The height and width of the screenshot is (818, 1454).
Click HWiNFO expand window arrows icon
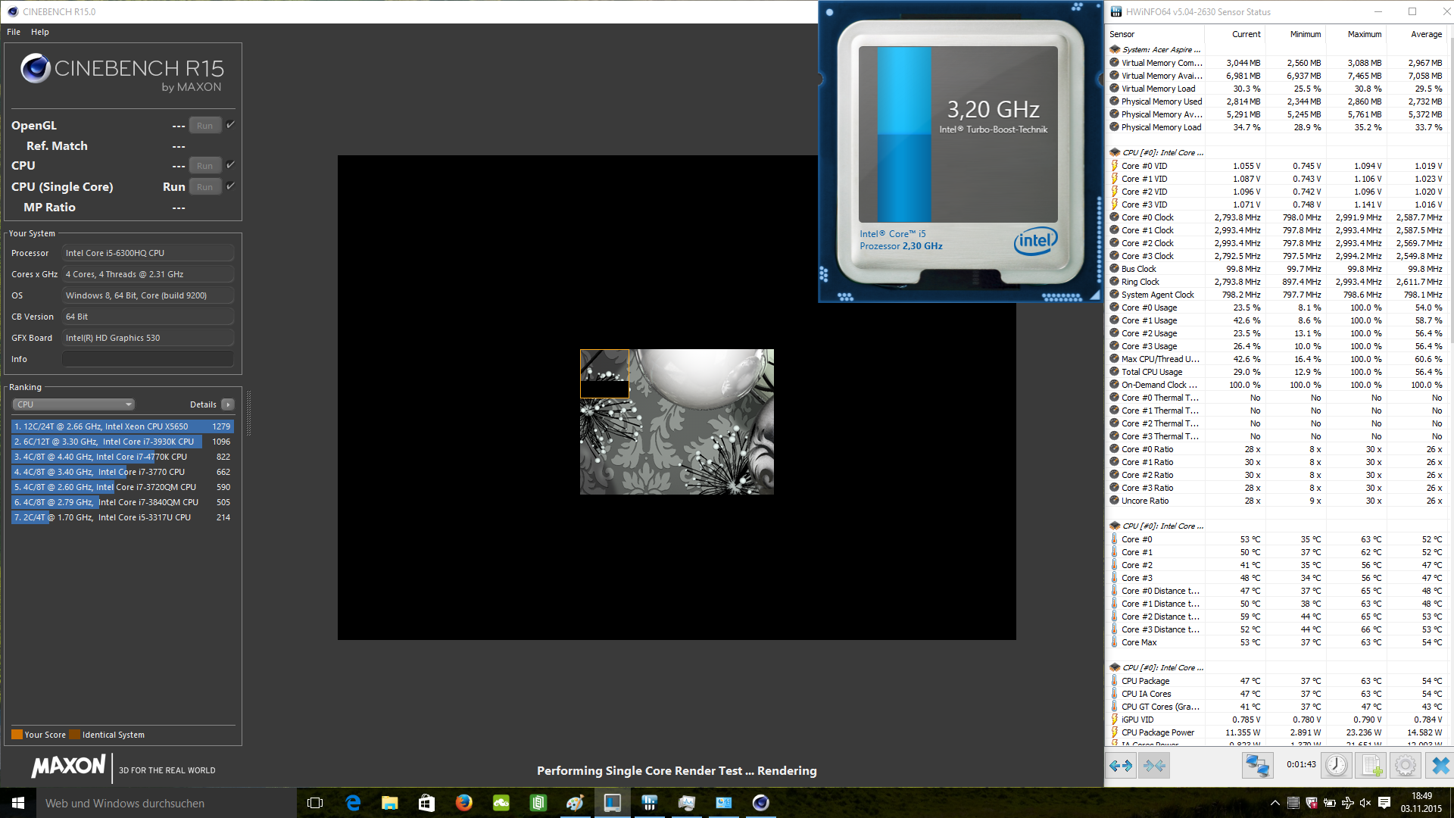tap(1120, 766)
